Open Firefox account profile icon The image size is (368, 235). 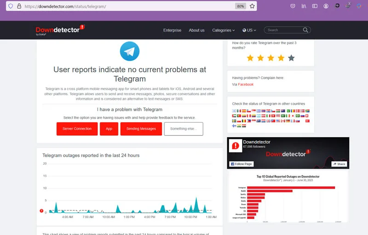coord(326,6)
